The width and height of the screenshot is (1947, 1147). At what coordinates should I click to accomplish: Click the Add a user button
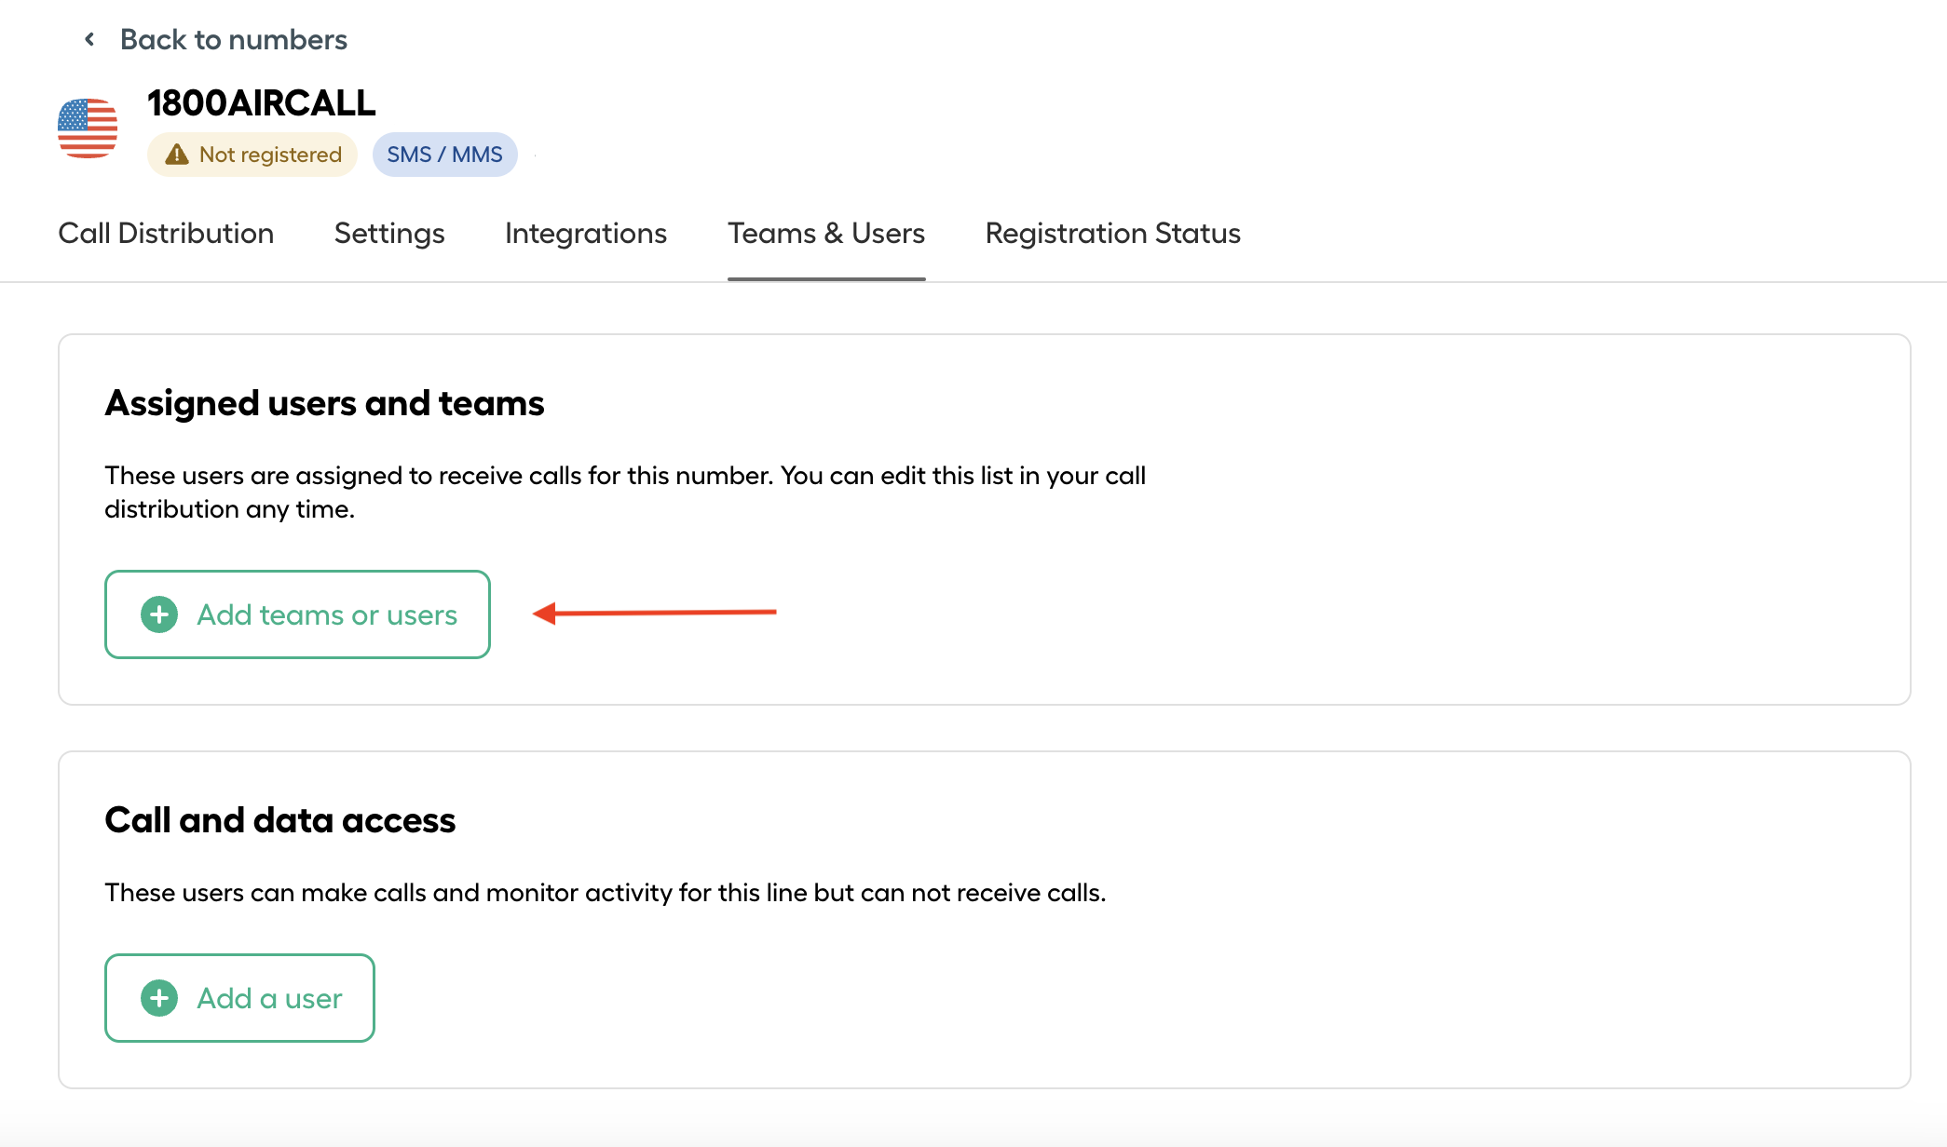point(239,998)
